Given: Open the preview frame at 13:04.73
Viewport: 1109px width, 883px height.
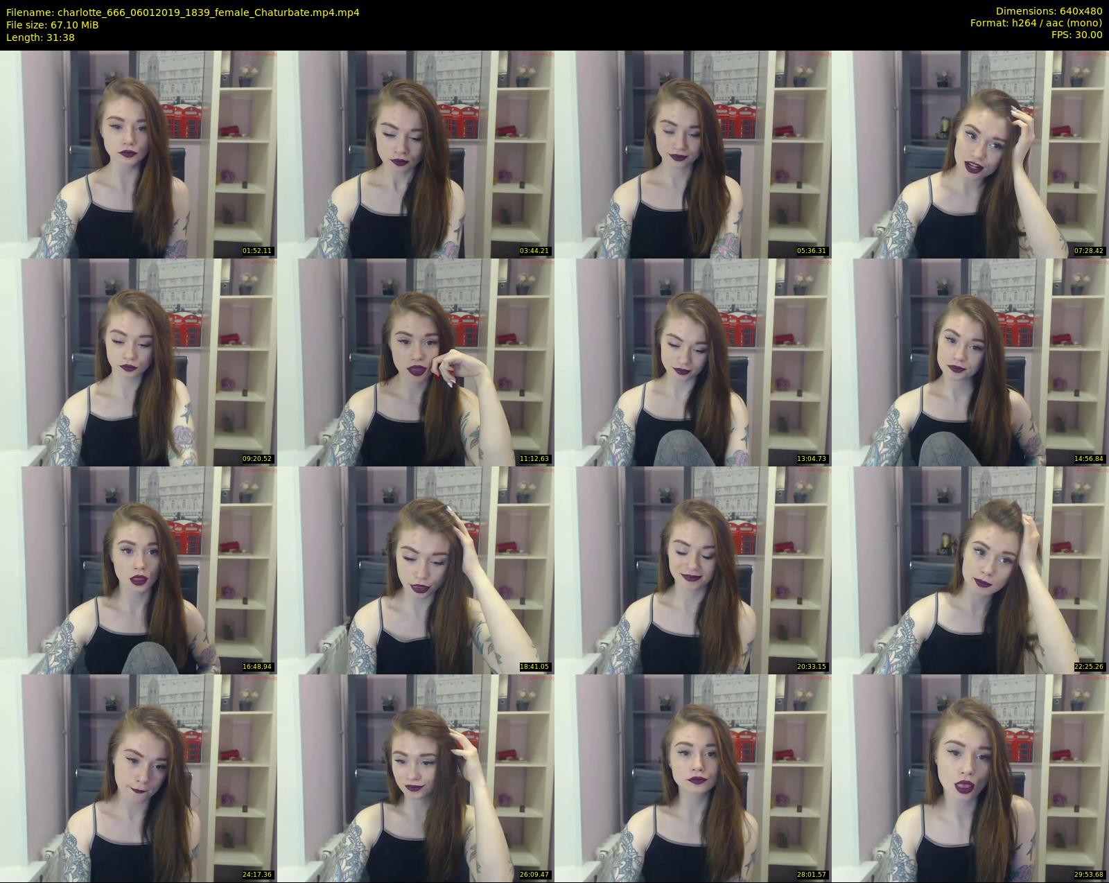Looking at the screenshot, I should click(x=693, y=362).
